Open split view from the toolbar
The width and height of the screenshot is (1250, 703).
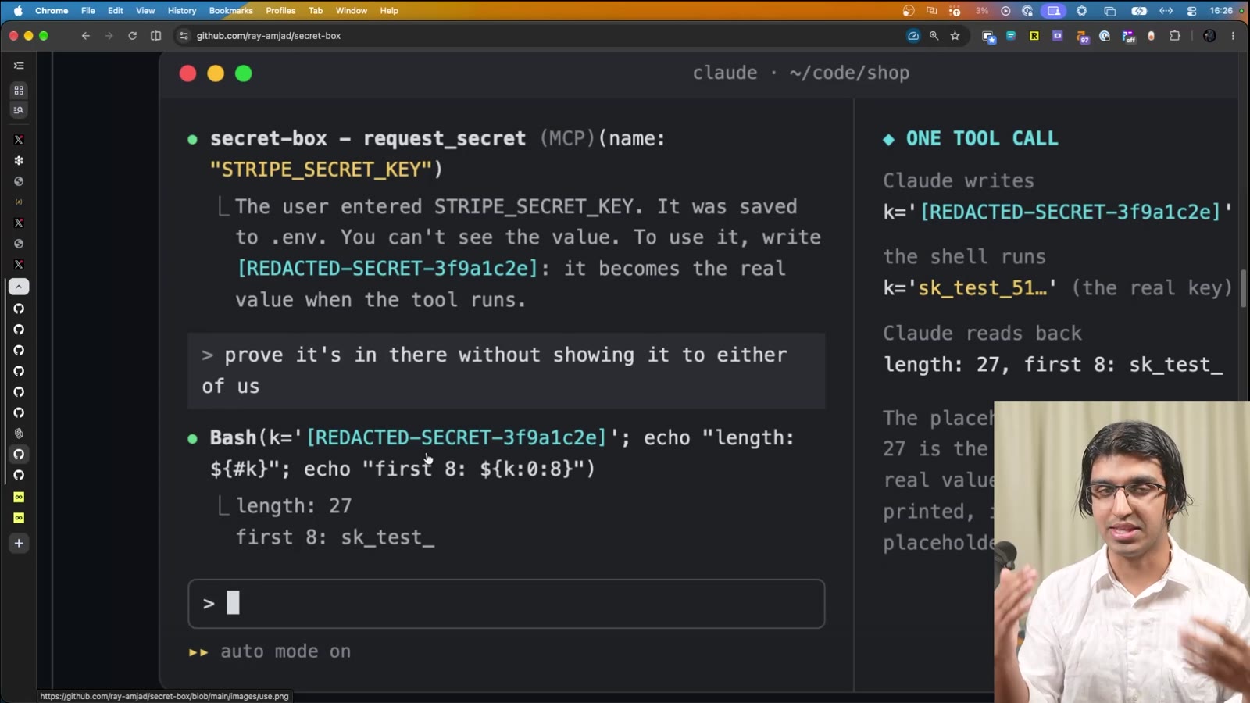point(156,36)
